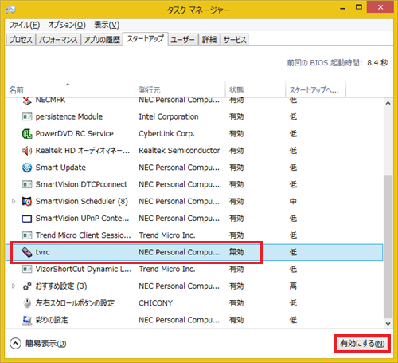Open the ファイル(F) menu
Screen dimensions: 398x363
pyautogui.click(x=25, y=25)
